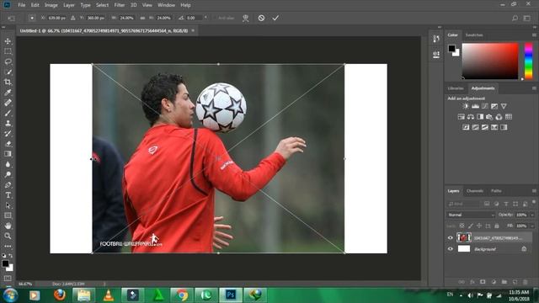Select the Hand tool
The height and width of the screenshot is (303, 539).
coord(8,226)
